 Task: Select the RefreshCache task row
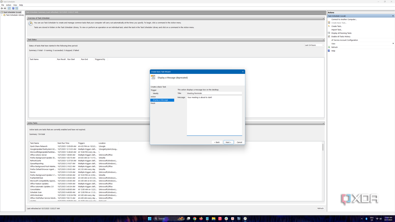(x=74, y=161)
